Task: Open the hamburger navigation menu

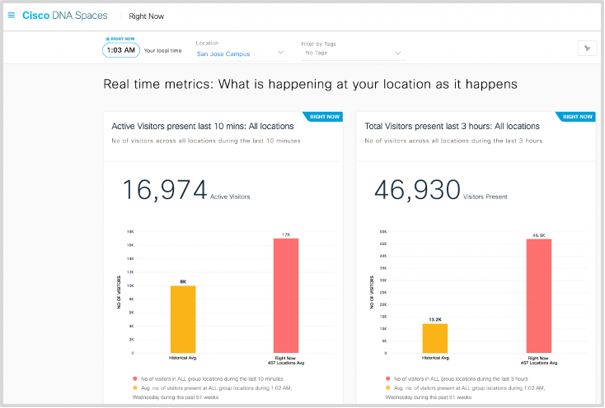Action: tap(12, 15)
